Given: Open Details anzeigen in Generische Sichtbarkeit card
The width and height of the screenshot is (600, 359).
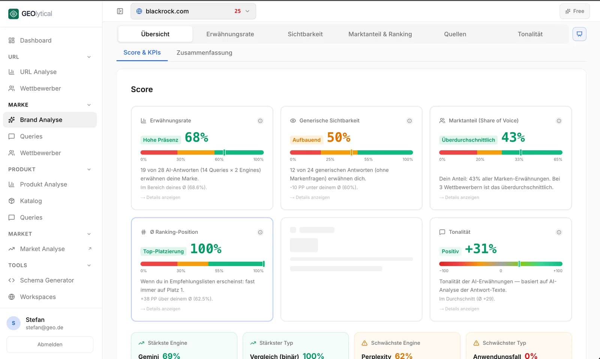Looking at the screenshot, I should pos(310,197).
